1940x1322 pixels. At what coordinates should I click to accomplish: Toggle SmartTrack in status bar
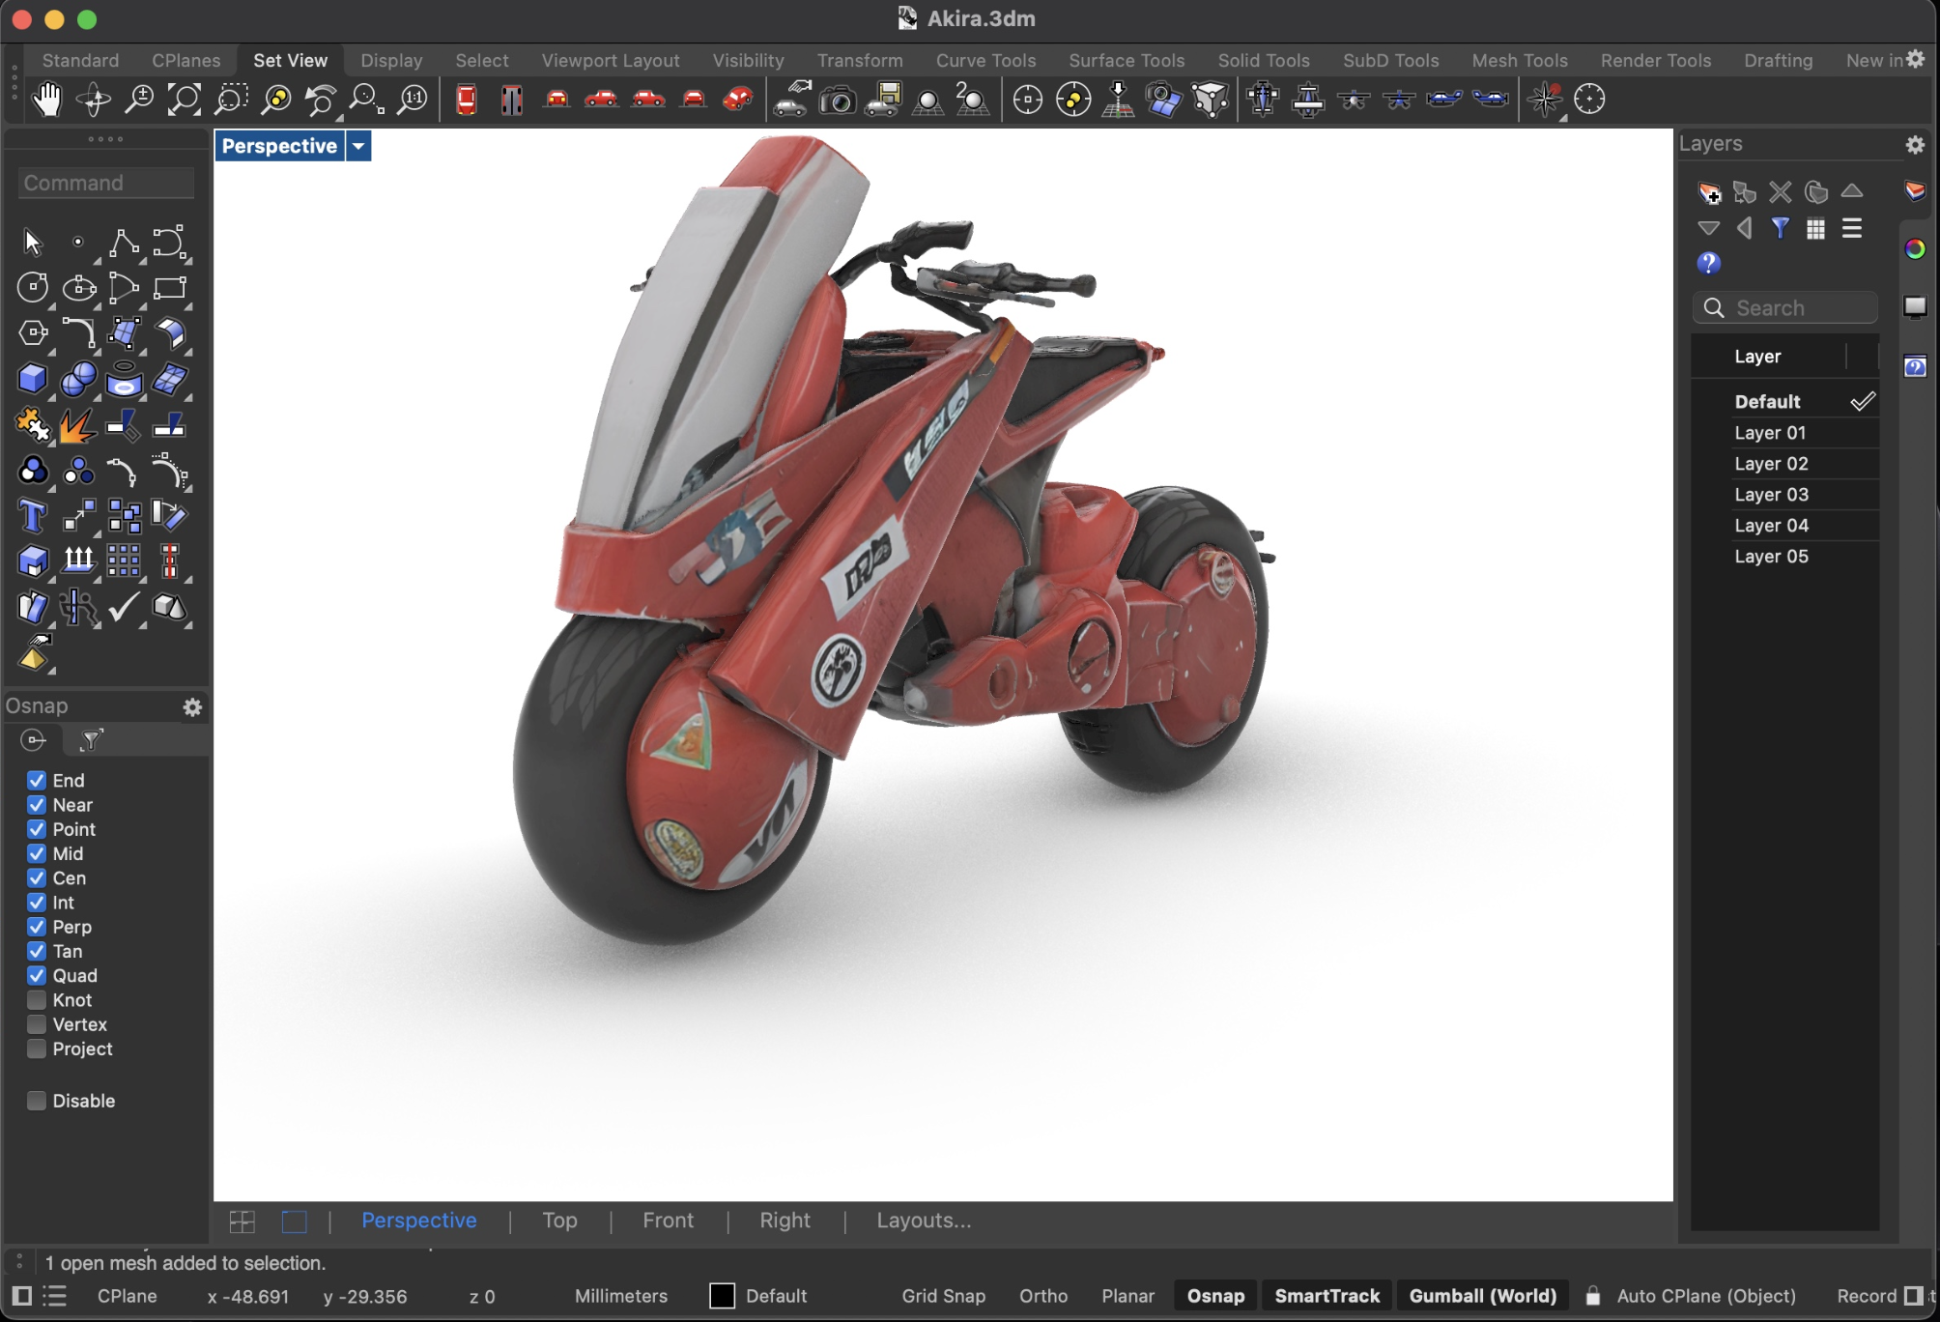pyautogui.click(x=1327, y=1296)
